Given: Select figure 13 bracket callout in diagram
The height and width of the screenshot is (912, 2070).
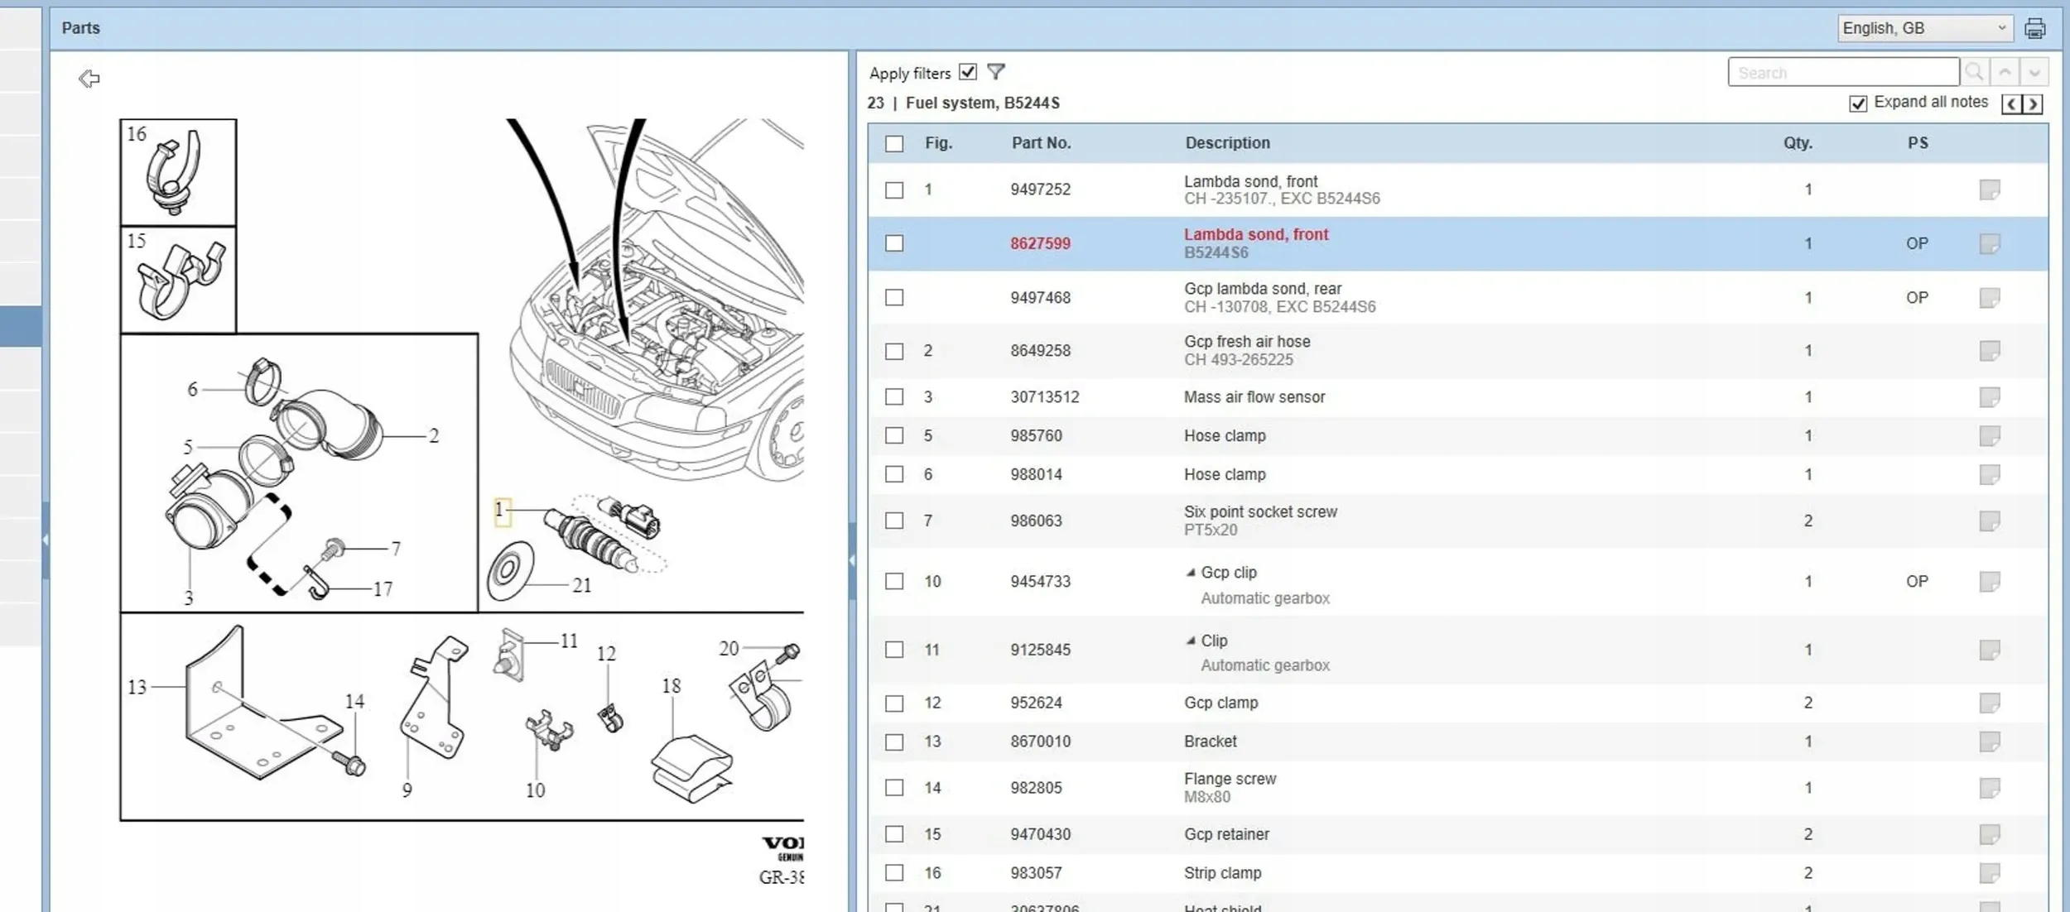Looking at the screenshot, I should click(137, 687).
